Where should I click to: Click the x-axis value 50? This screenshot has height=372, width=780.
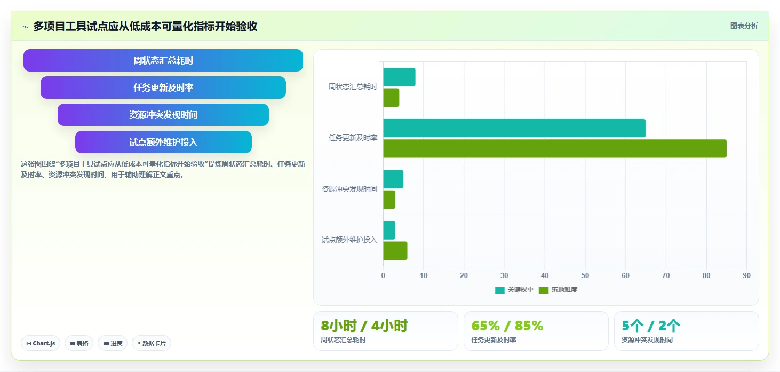pyautogui.click(x=585, y=275)
